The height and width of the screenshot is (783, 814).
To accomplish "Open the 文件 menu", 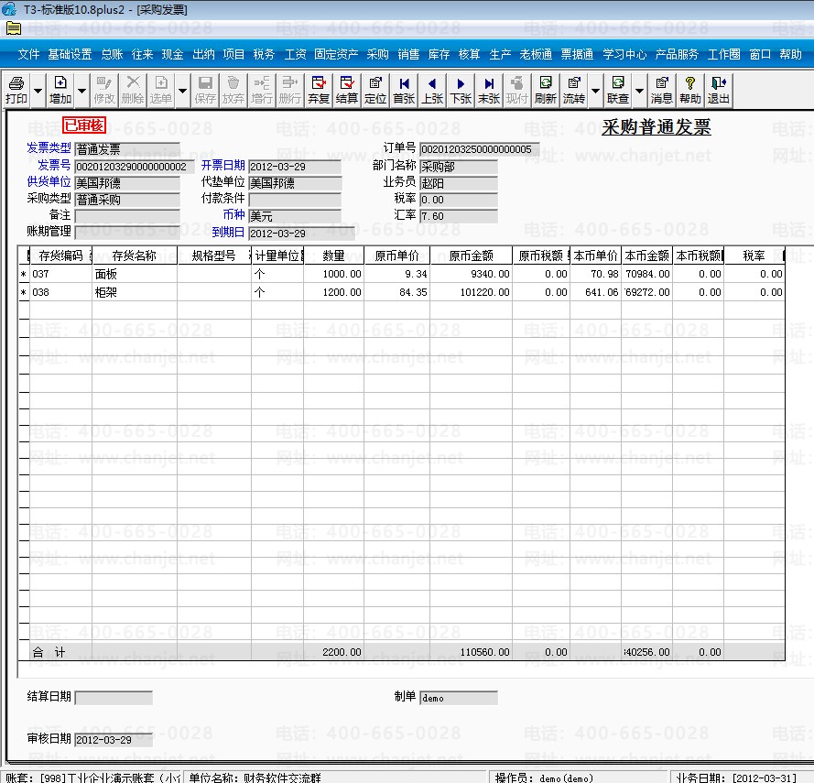I will (x=28, y=54).
